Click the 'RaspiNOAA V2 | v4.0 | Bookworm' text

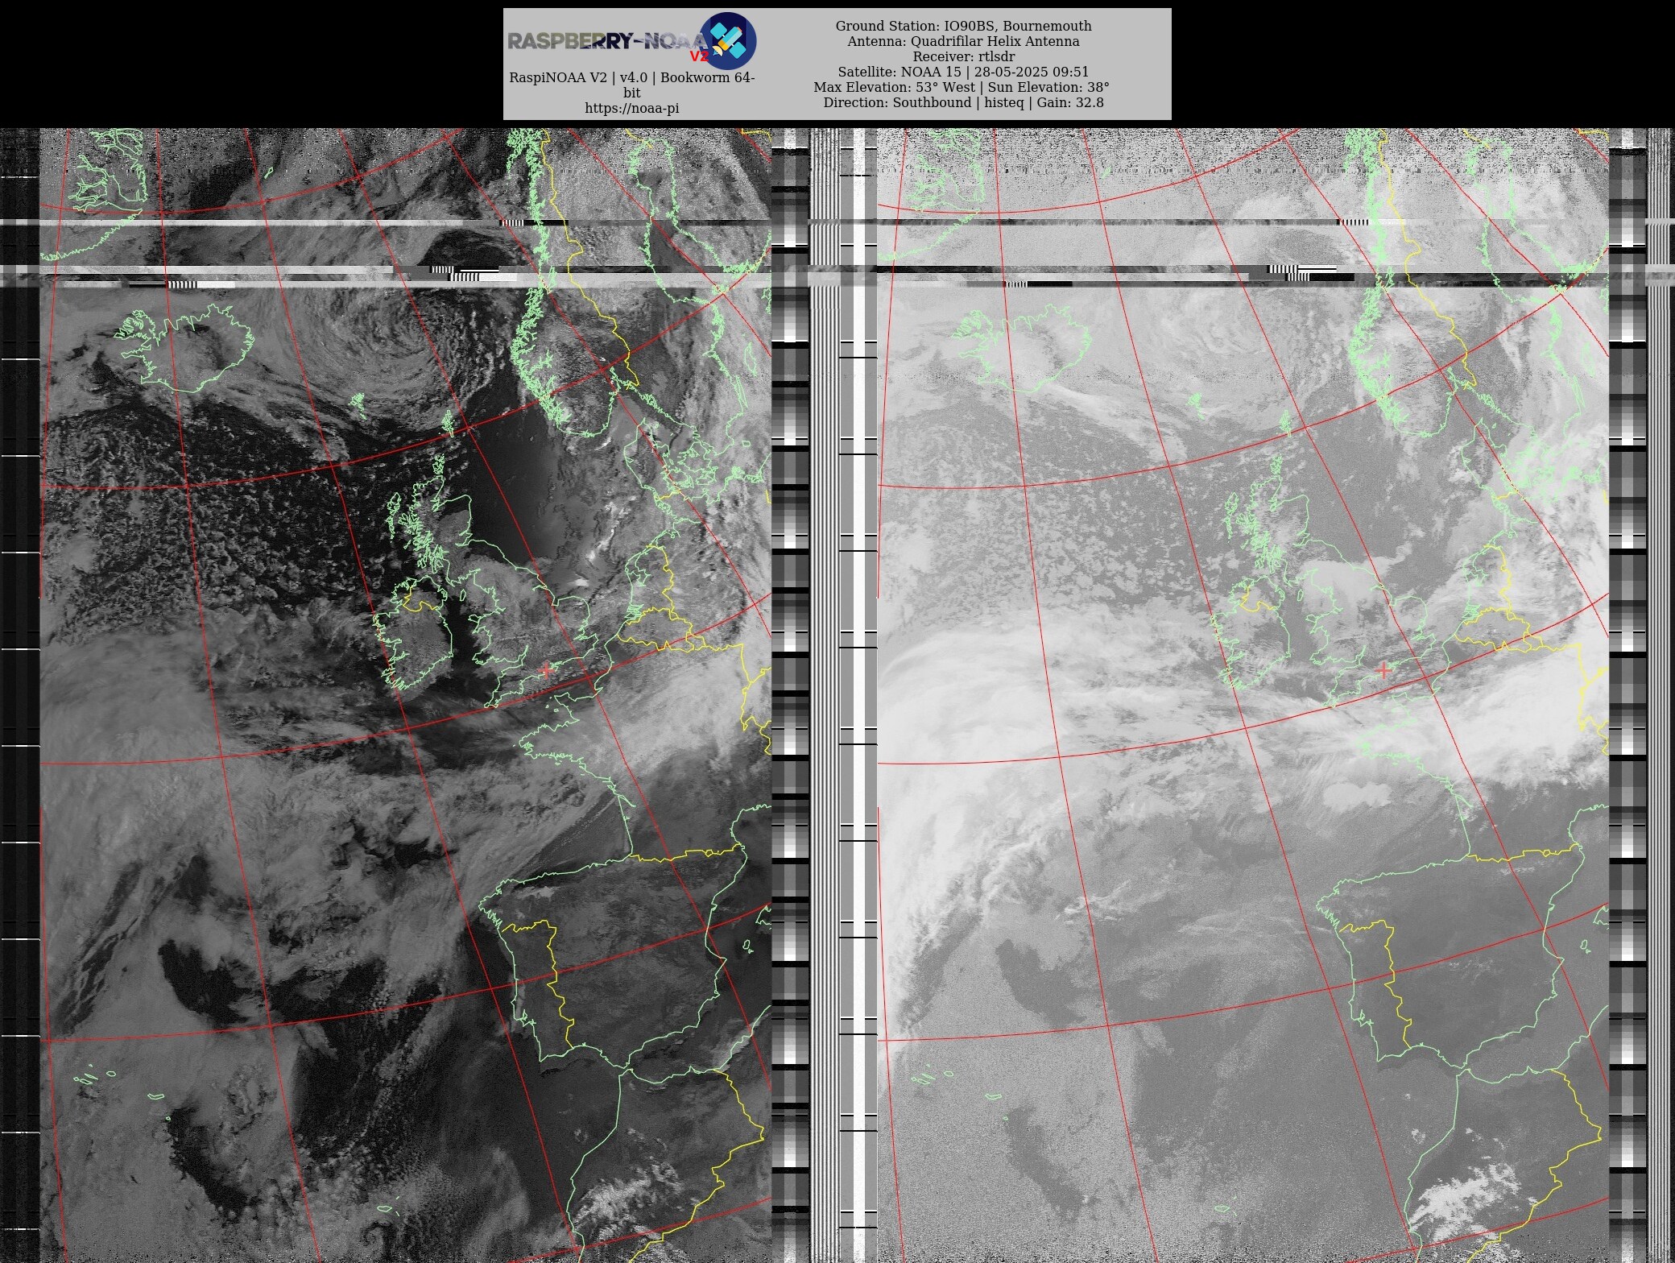632,85
